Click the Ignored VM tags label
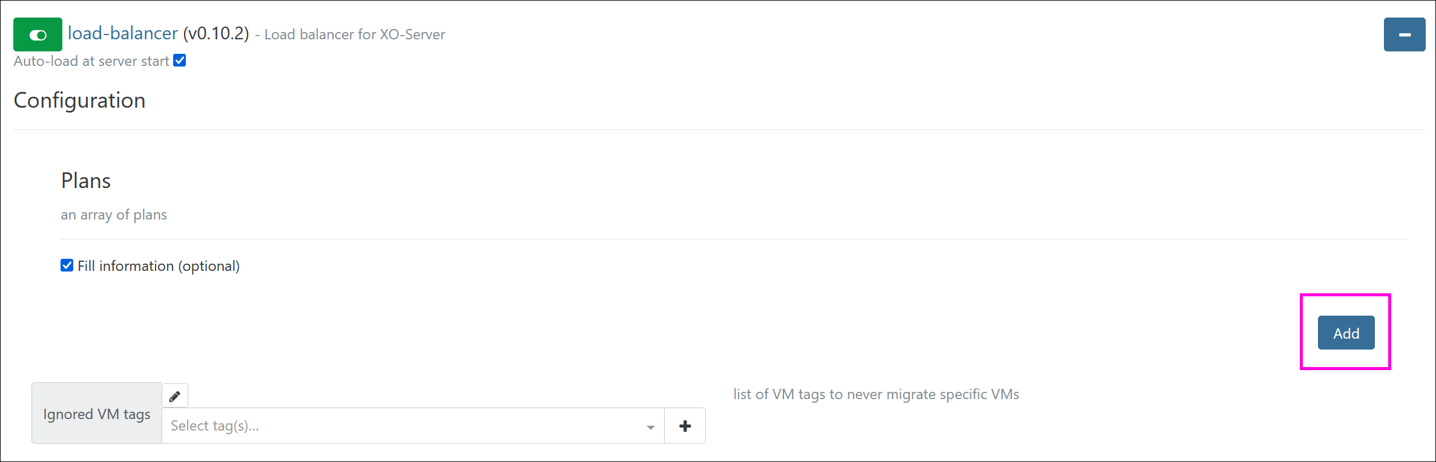 pos(97,414)
